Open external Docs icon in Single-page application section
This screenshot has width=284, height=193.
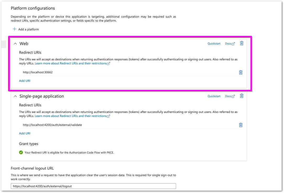pos(233,96)
